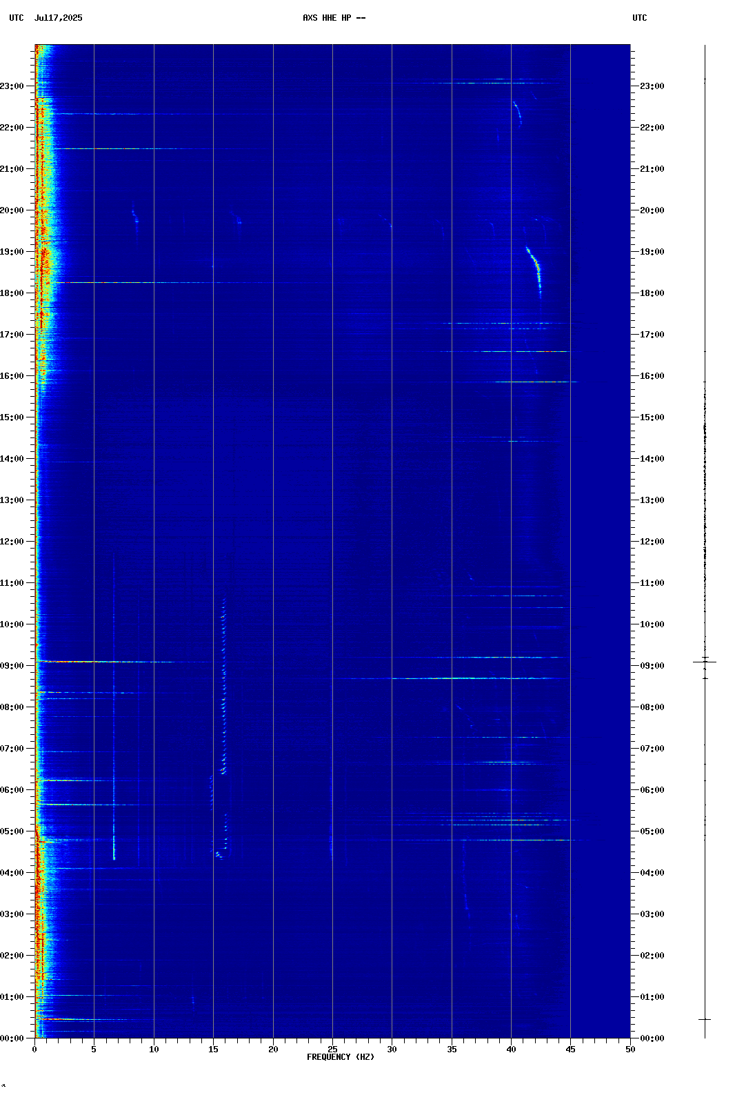Click the seismogram spike near 00:30
The height and width of the screenshot is (1093, 735).
click(x=705, y=1019)
